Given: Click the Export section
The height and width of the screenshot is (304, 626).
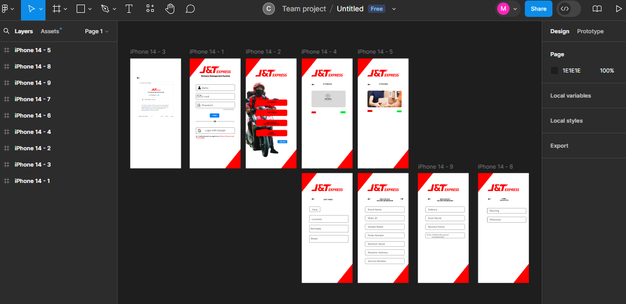Looking at the screenshot, I should (x=559, y=146).
